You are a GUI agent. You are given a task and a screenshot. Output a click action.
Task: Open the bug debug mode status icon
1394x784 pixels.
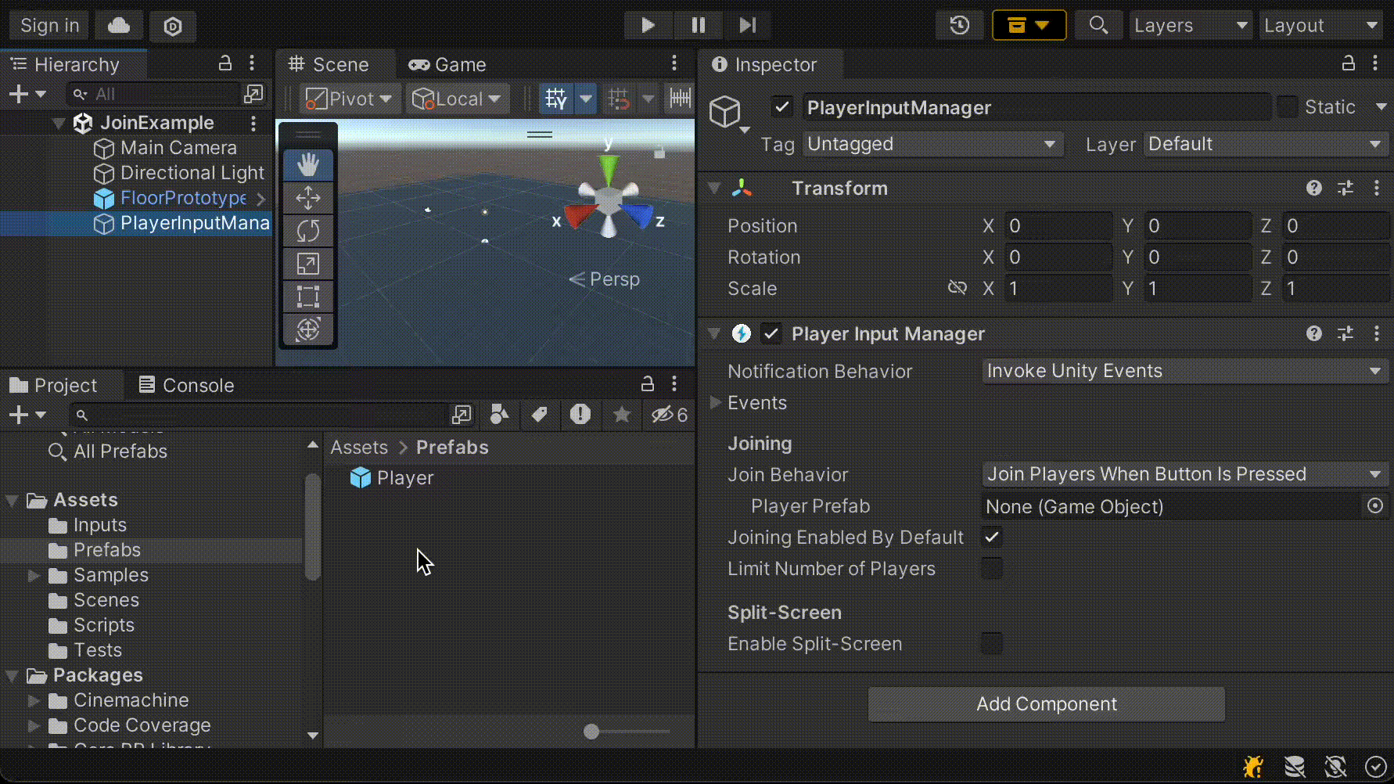(1253, 766)
